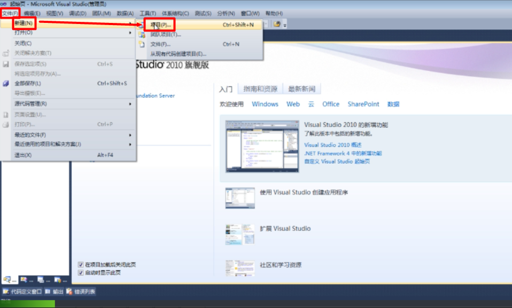Choose 源代码管理(R) in the File menu

point(68,103)
